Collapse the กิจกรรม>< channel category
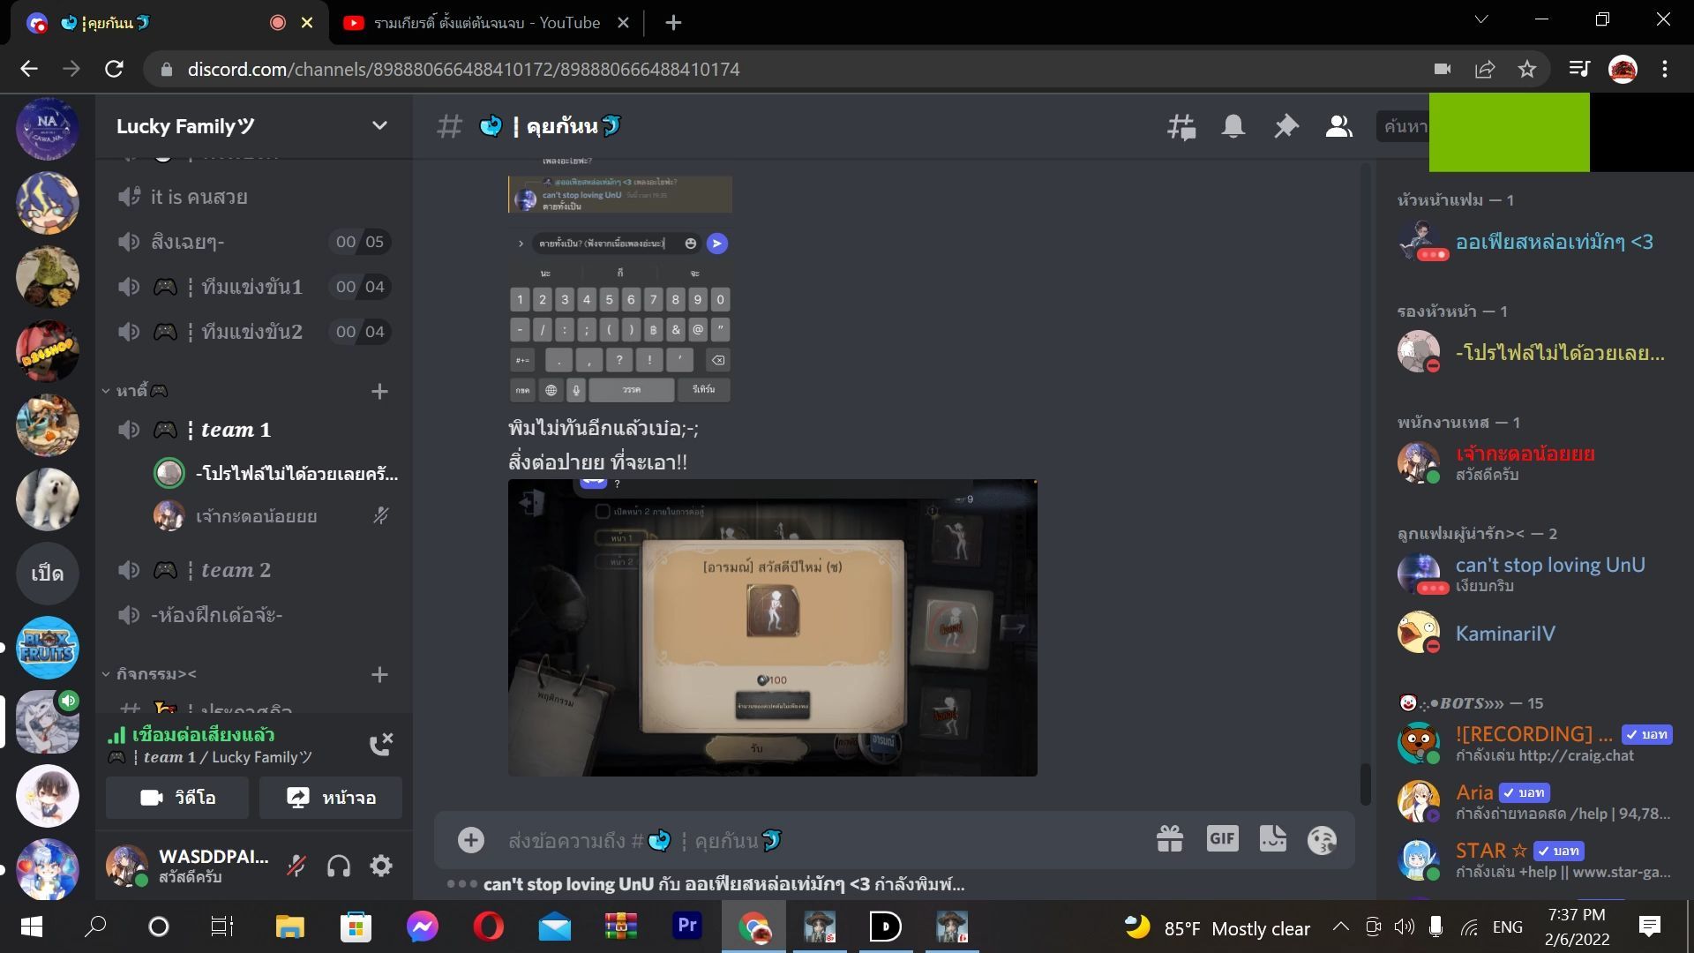 click(149, 674)
